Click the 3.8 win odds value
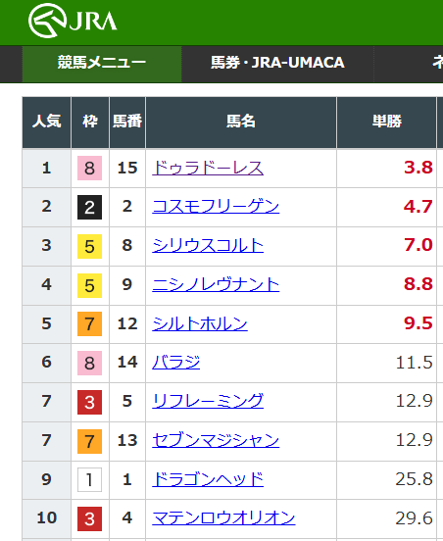Viewport: 443px width, 541px height. tap(418, 168)
